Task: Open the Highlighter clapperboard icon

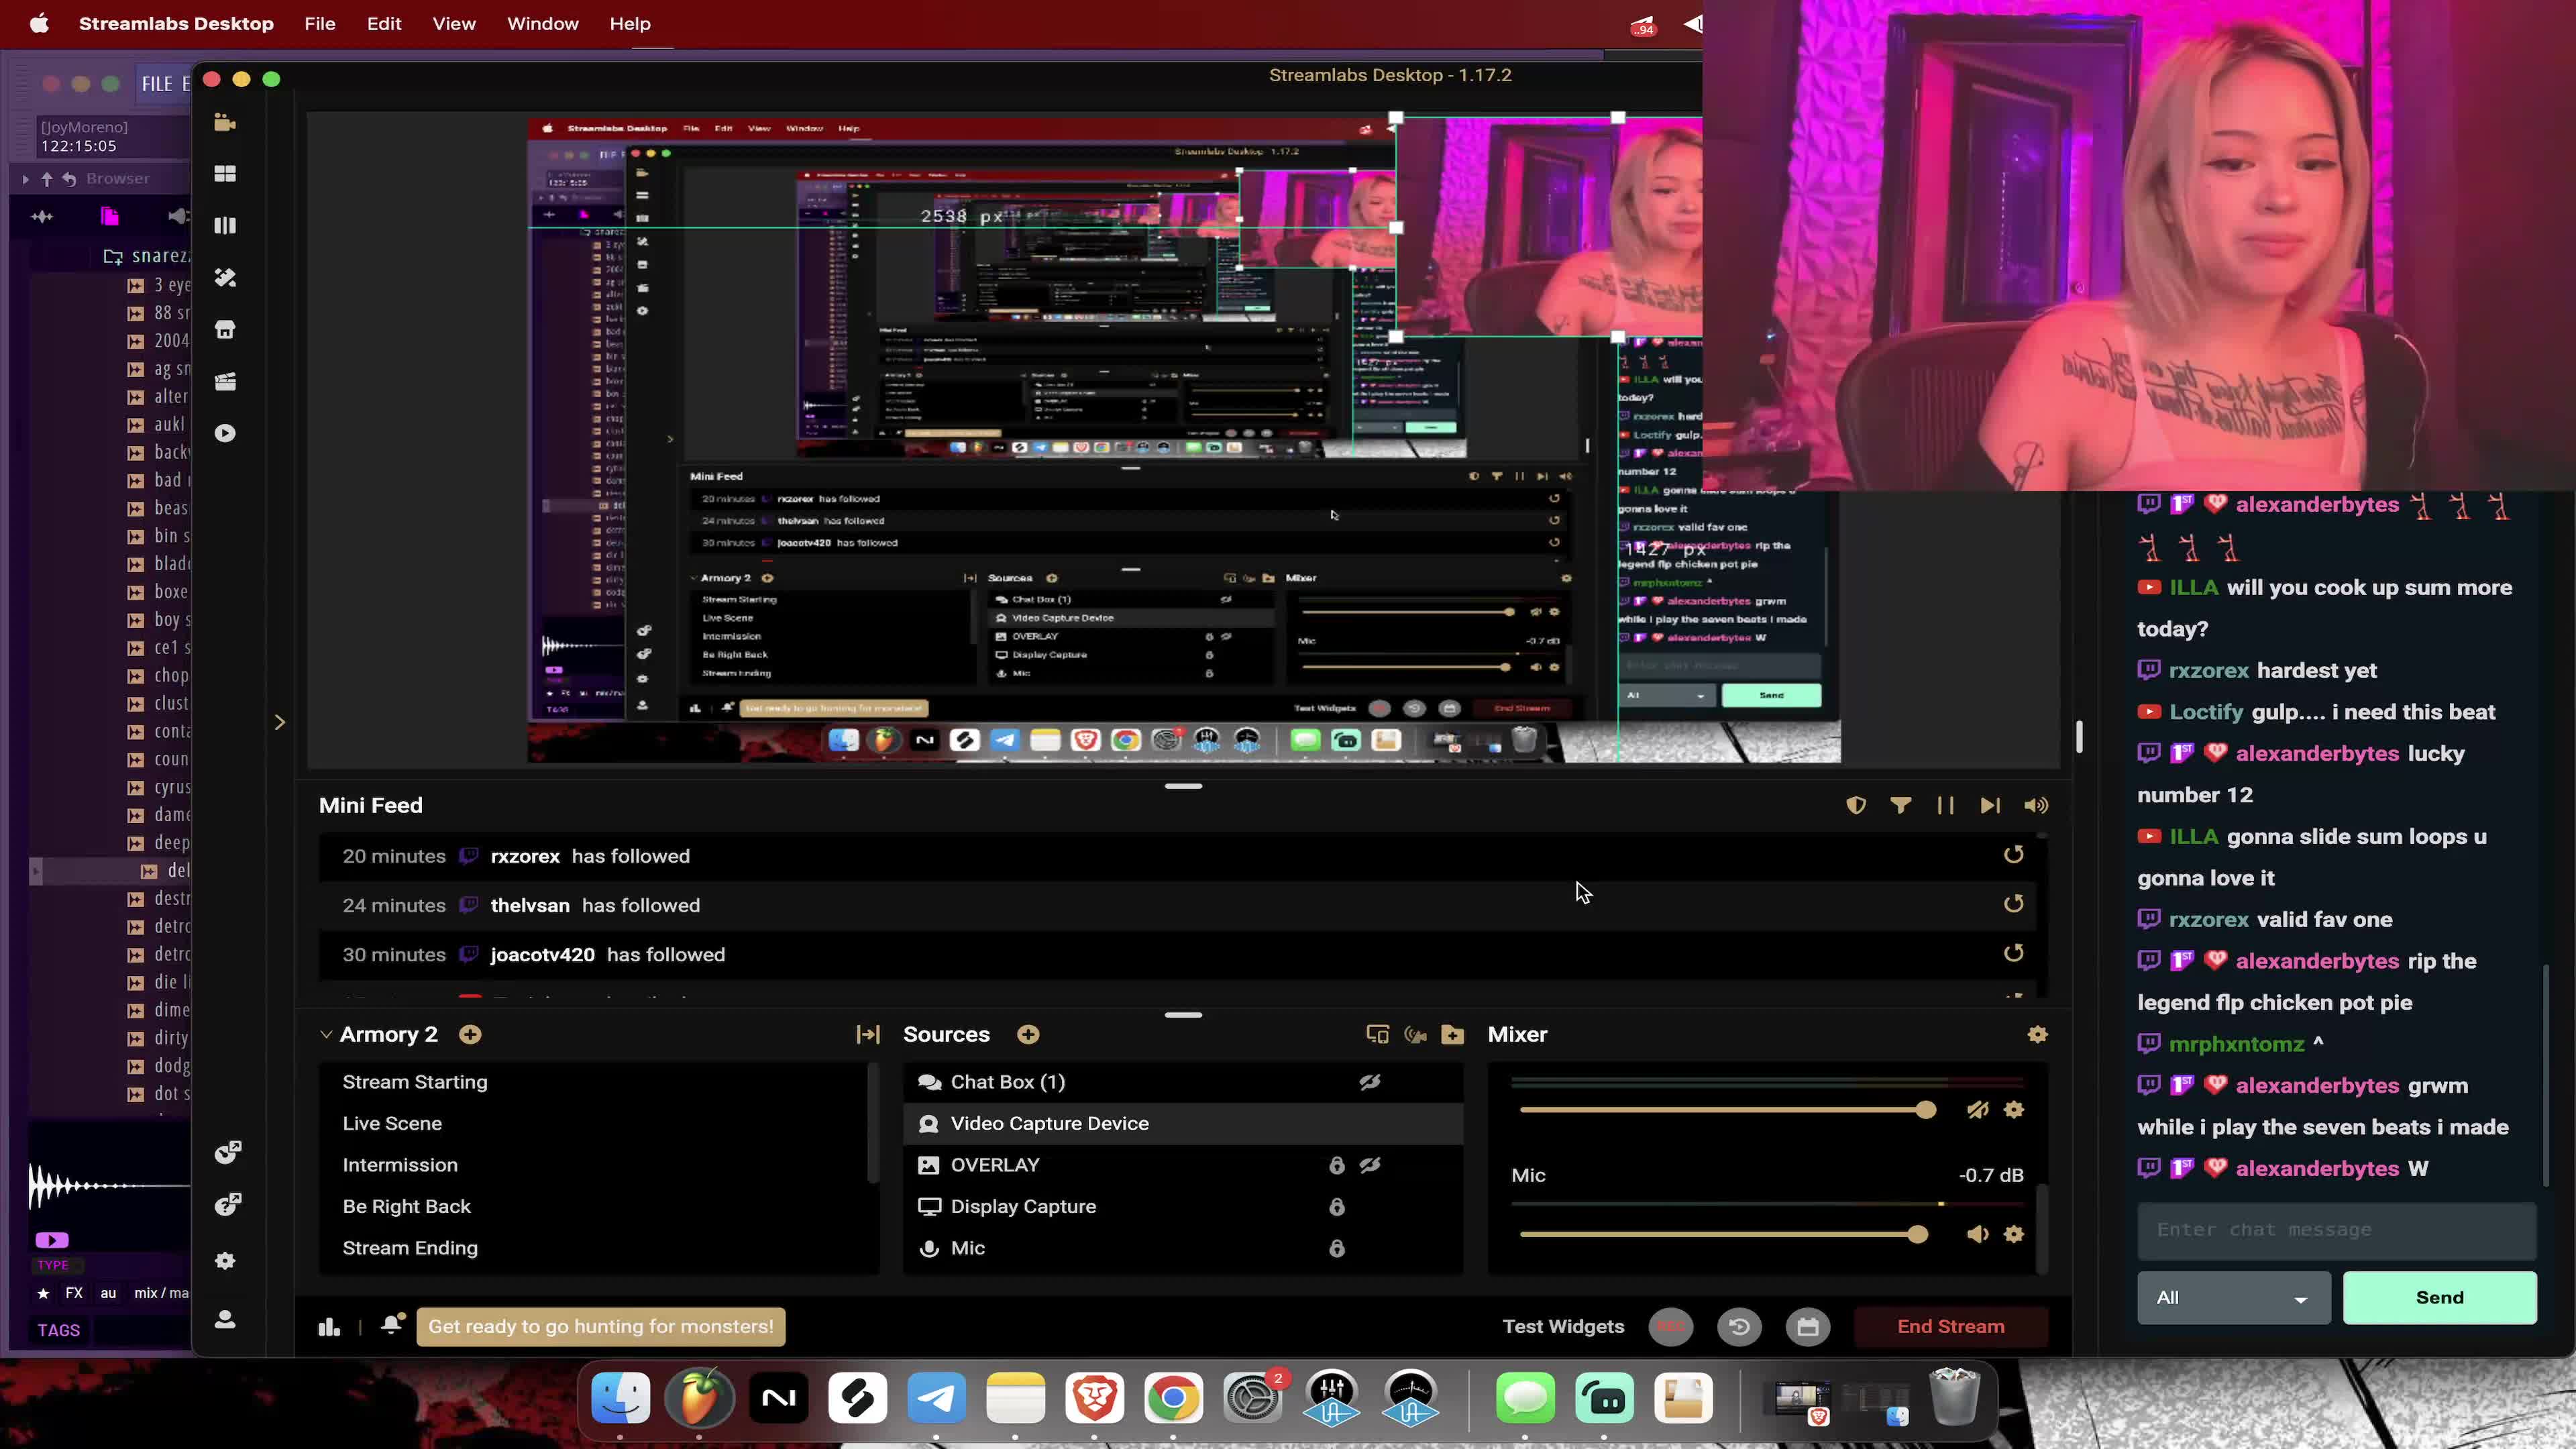Action: click(225, 381)
